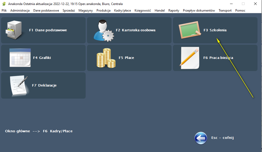Viewport: 262px width, 152px height.
Task: Open the Kadry/płace menu
Action: pyautogui.click(x=122, y=11)
